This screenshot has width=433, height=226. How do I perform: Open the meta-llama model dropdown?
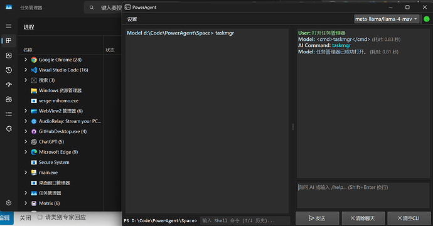click(387, 19)
